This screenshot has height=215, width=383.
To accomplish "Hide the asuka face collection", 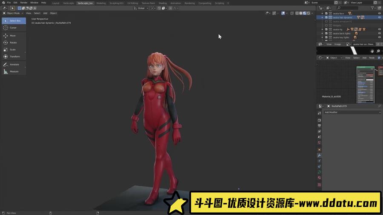I will [x=379, y=14].
